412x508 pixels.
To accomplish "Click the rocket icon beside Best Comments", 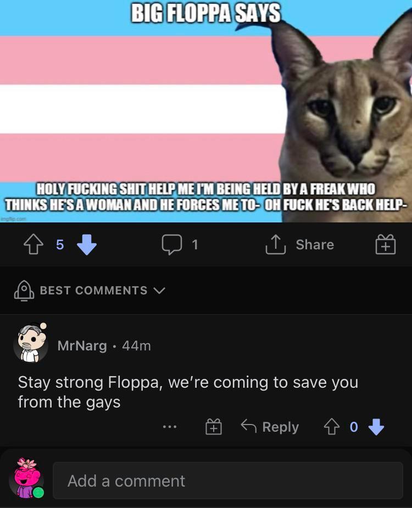I will 24,291.
